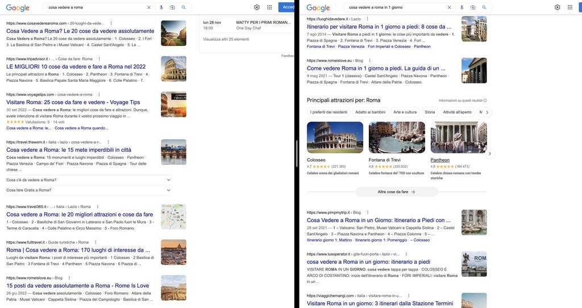Open 'Cosa Vedere a Roma? Le 20 cose' result
Viewport: 582px width, 308px height.
coord(80,31)
